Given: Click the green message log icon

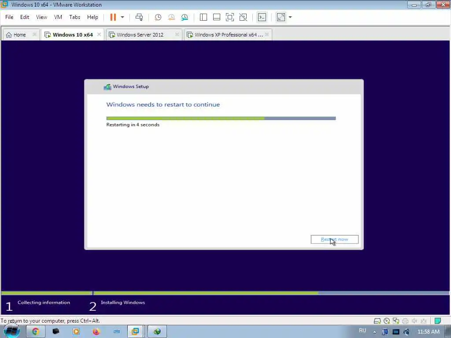Looking at the screenshot, I should pos(438,321).
